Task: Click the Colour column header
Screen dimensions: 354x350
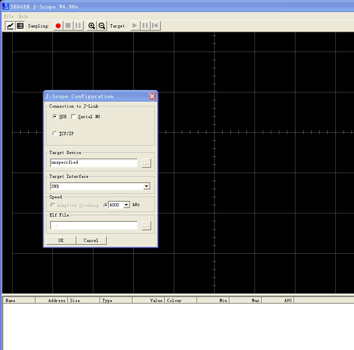Action: 181,300
